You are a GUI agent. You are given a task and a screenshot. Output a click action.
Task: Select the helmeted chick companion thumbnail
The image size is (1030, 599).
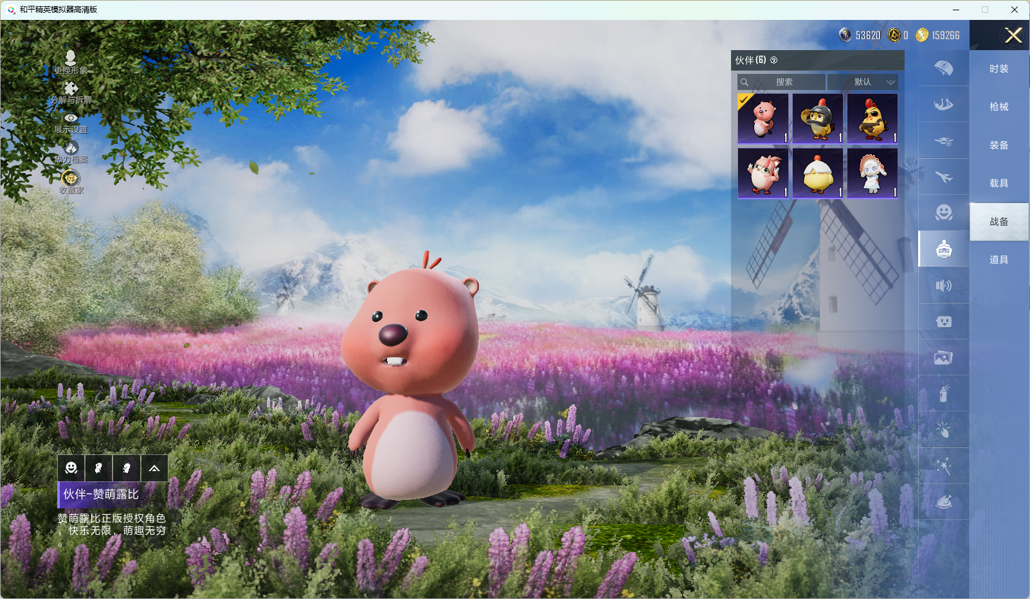pos(818,118)
